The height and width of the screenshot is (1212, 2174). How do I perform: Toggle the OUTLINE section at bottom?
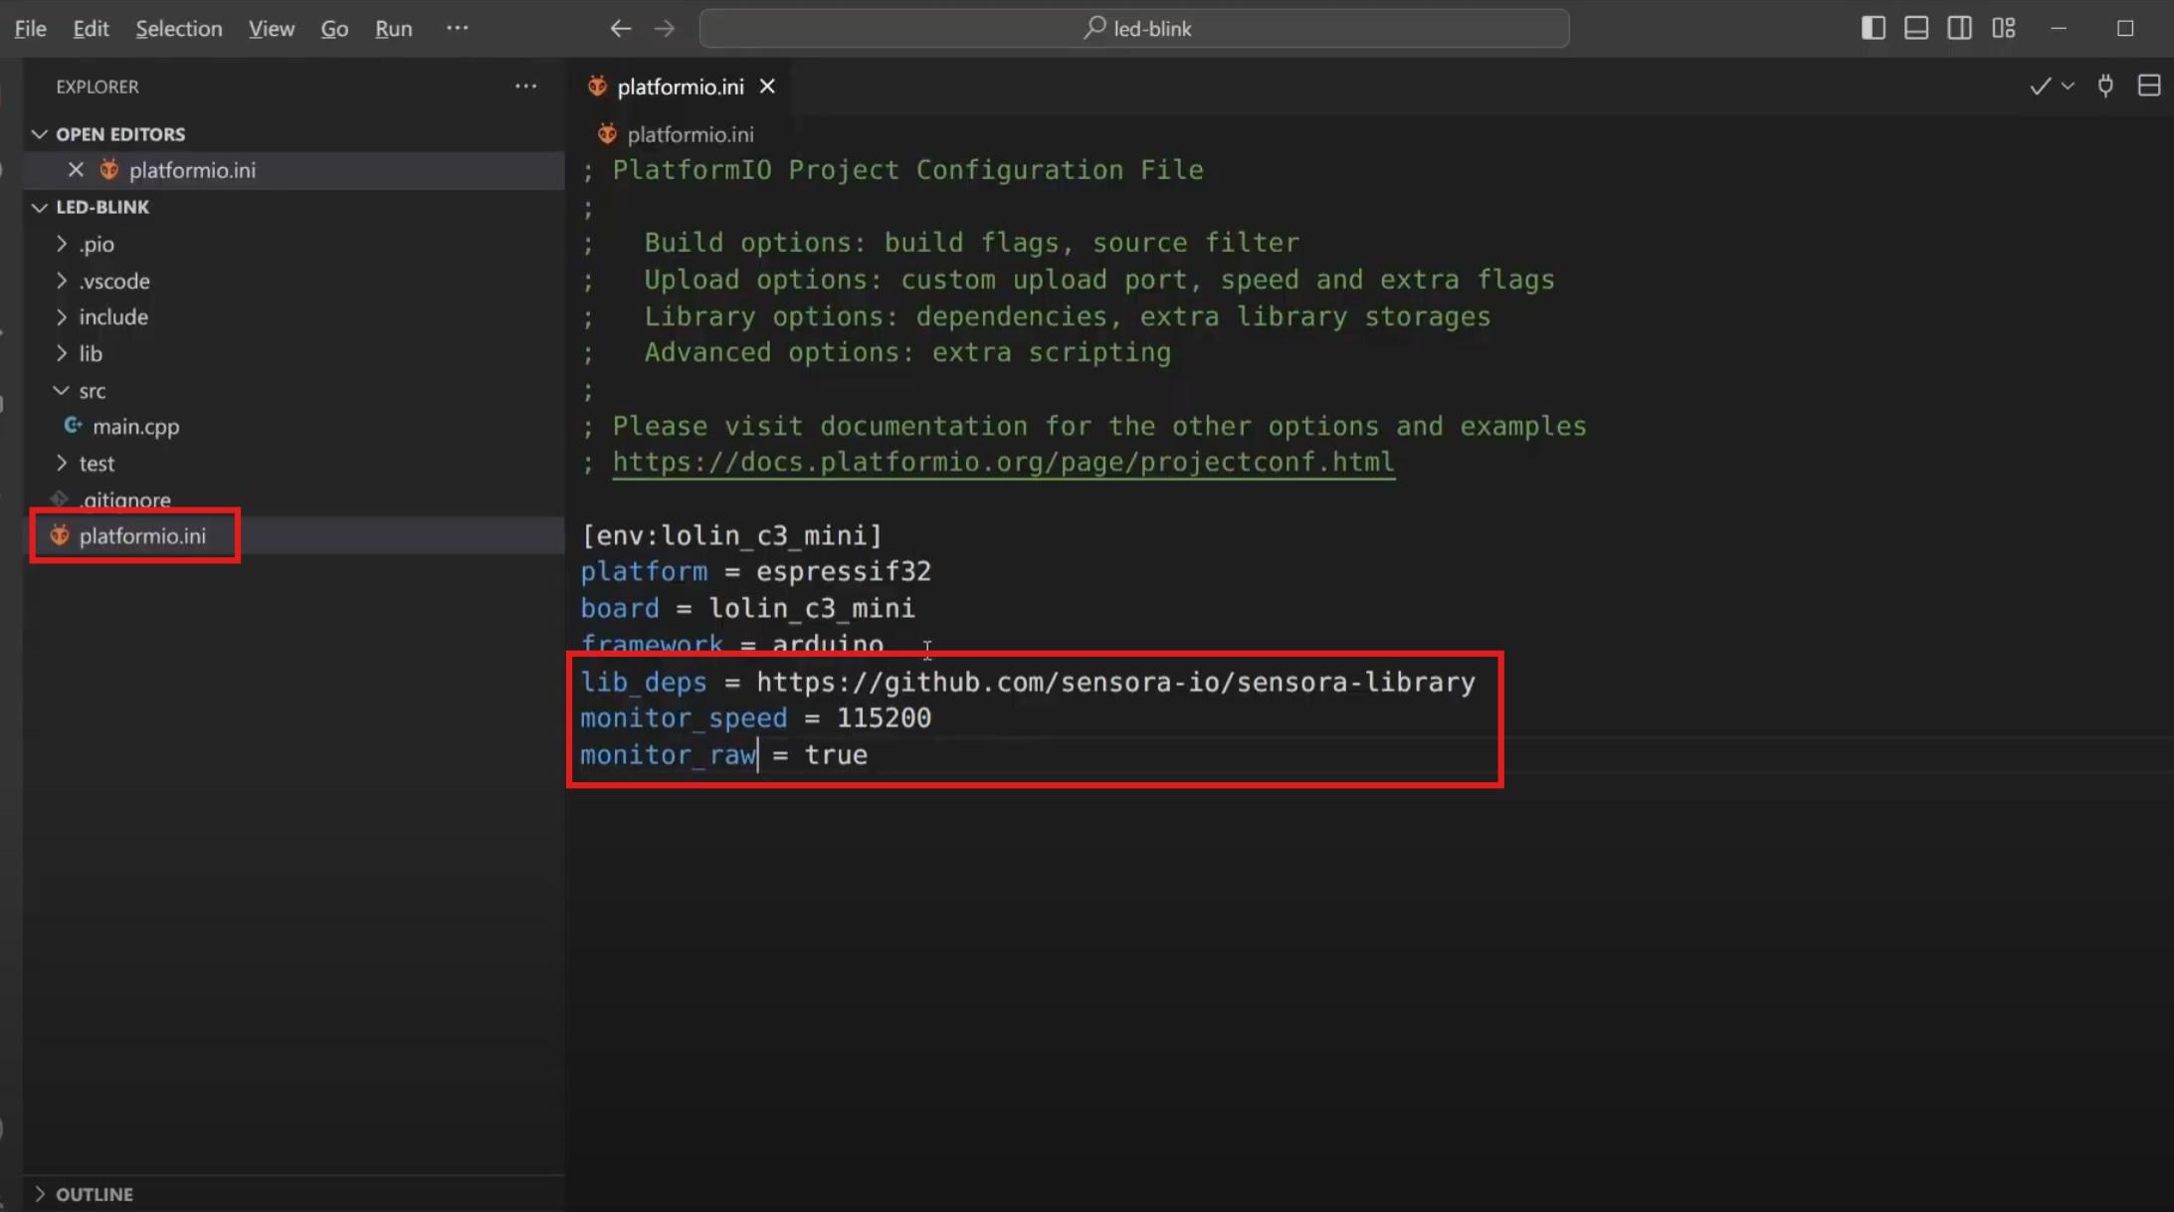[x=94, y=1194]
